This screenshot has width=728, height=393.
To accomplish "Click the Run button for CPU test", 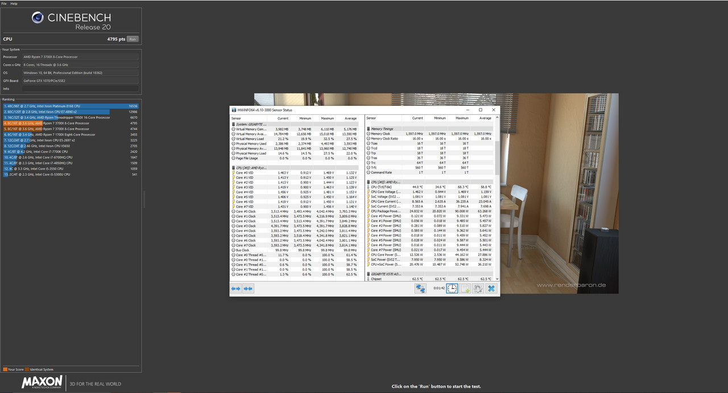I will (x=133, y=39).
